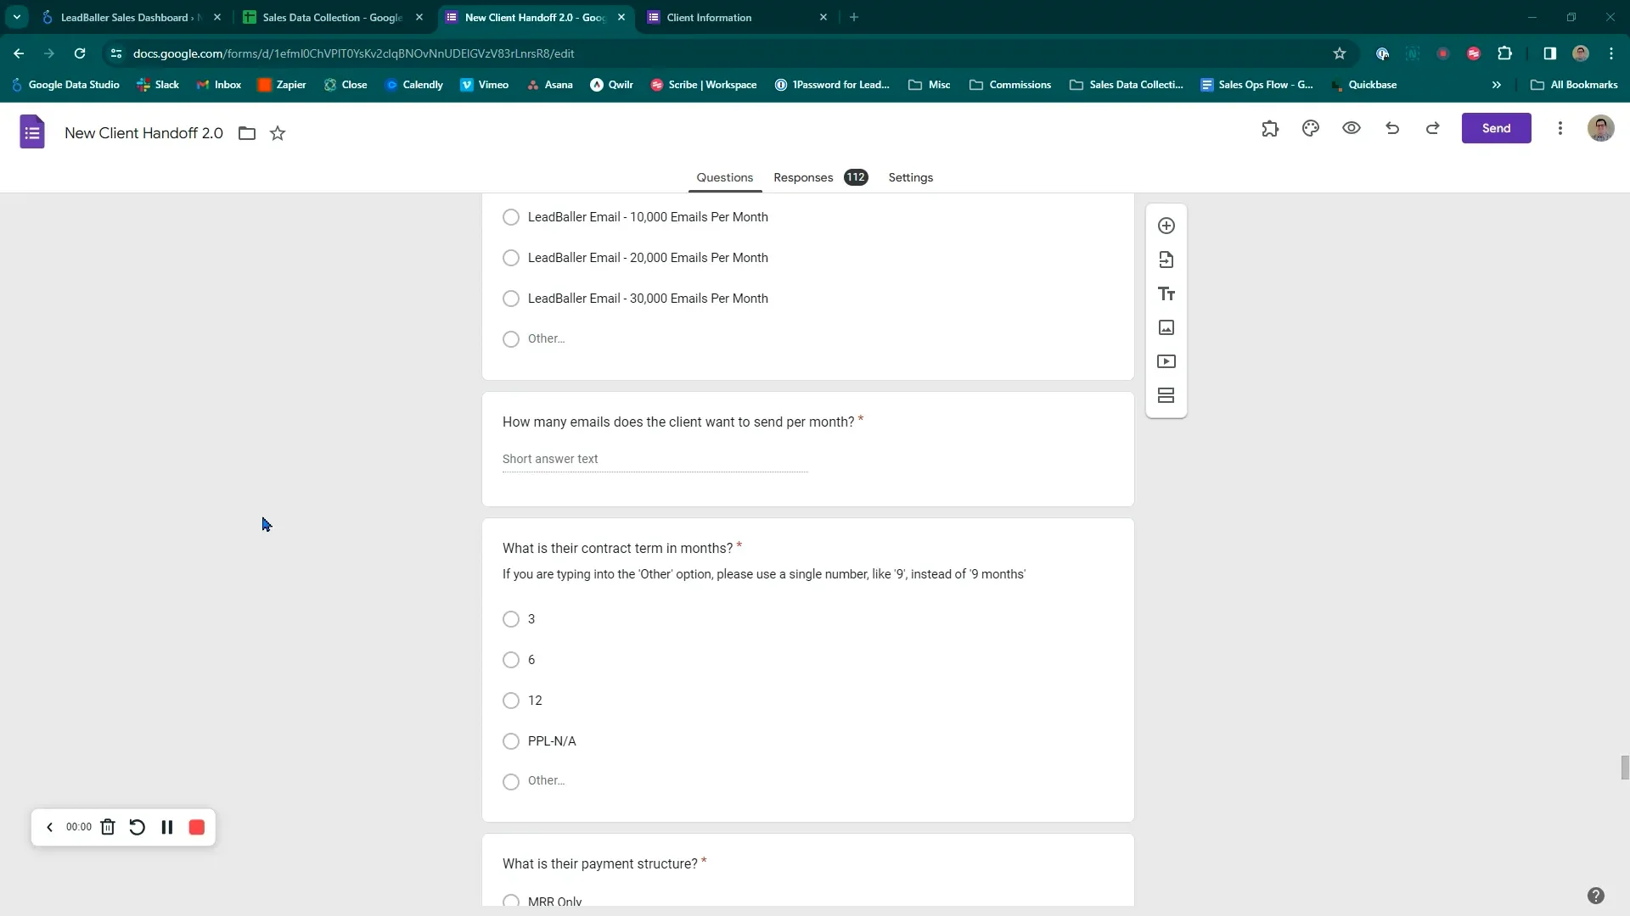This screenshot has width=1630, height=916.
Task: Switch to the Responses tab
Action: pos(803,177)
